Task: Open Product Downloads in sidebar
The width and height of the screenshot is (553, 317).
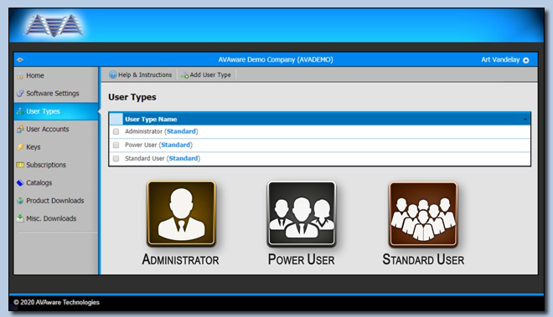Action: pos(55,201)
